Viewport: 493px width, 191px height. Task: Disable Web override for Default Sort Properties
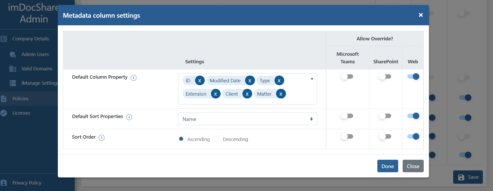pos(413,116)
